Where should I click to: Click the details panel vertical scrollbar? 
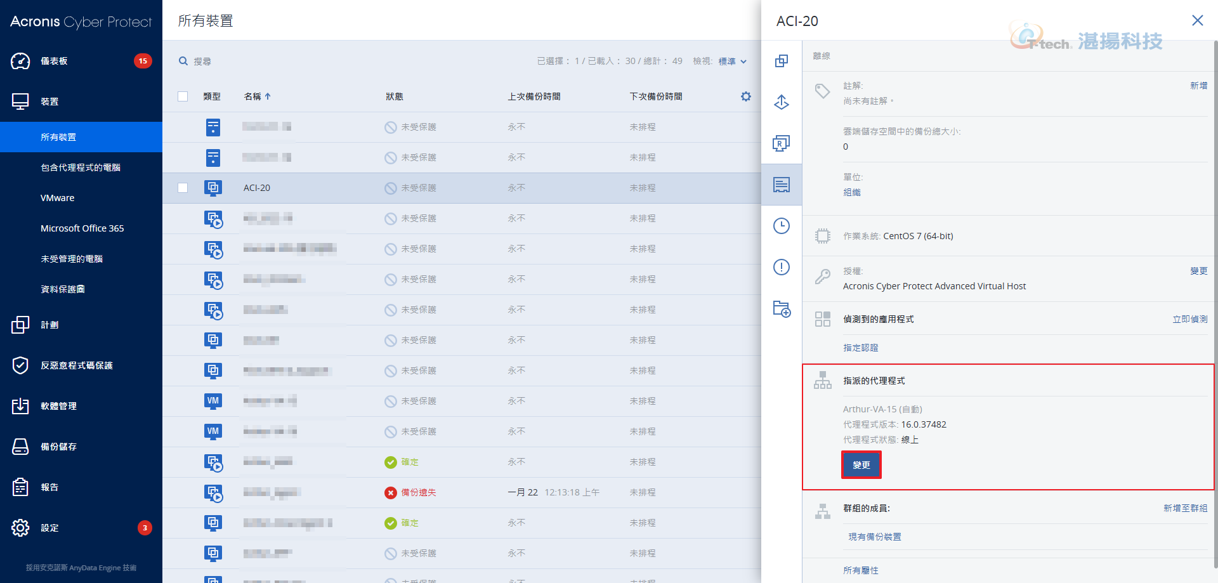1215,305
